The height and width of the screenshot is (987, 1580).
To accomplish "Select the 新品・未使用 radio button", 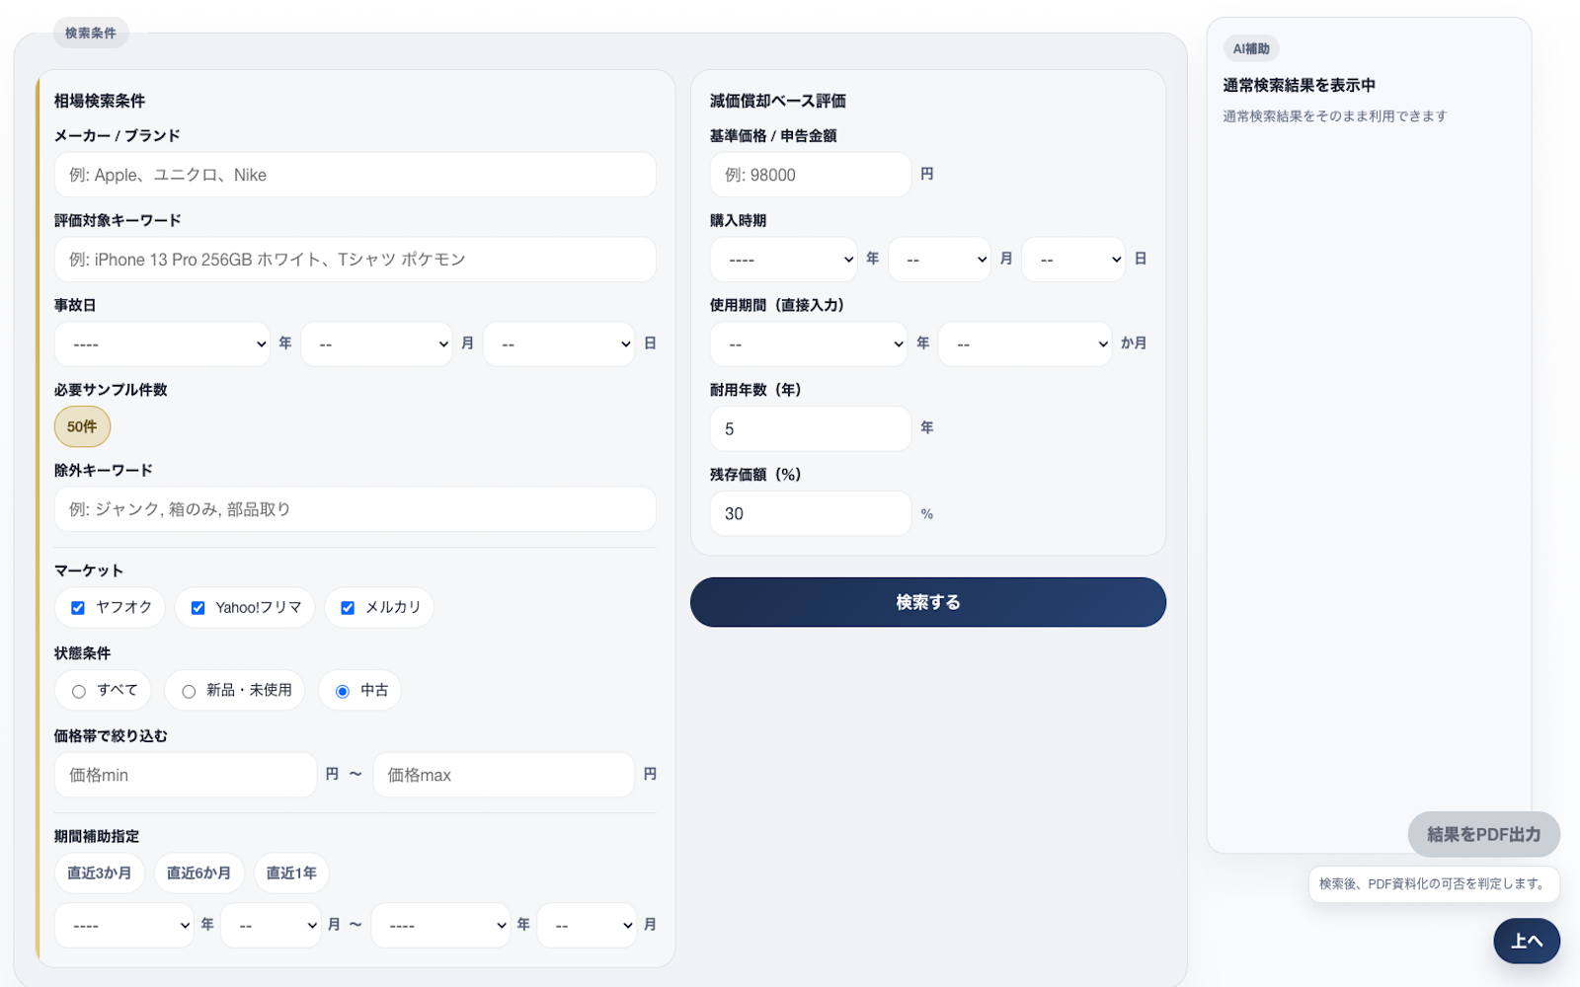I will click(x=189, y=691).
